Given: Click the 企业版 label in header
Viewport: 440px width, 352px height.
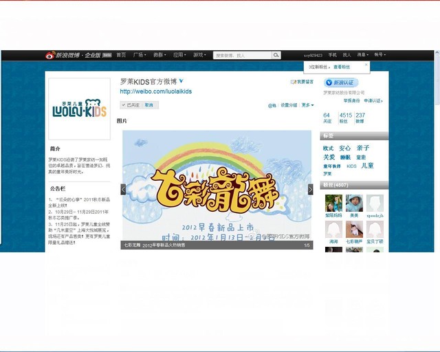Looking at the screenshot, I should (93, 55).
